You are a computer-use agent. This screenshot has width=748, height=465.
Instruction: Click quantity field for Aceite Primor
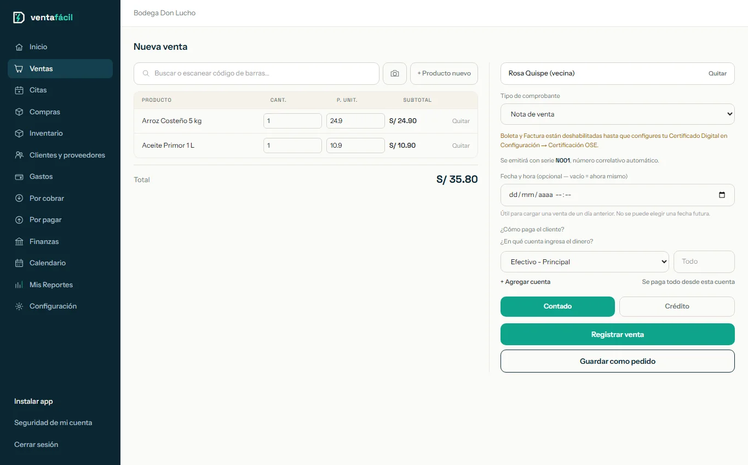(x=292, y=146)
